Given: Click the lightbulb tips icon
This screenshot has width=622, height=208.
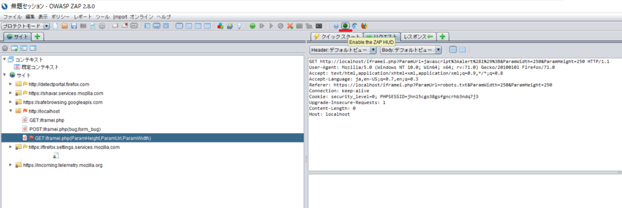Looking at the screenshot, I should pyautogui.click(x=239, y=26).
